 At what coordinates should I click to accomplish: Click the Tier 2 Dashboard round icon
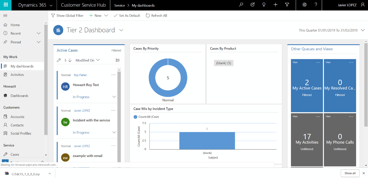(x=58, y=30)
